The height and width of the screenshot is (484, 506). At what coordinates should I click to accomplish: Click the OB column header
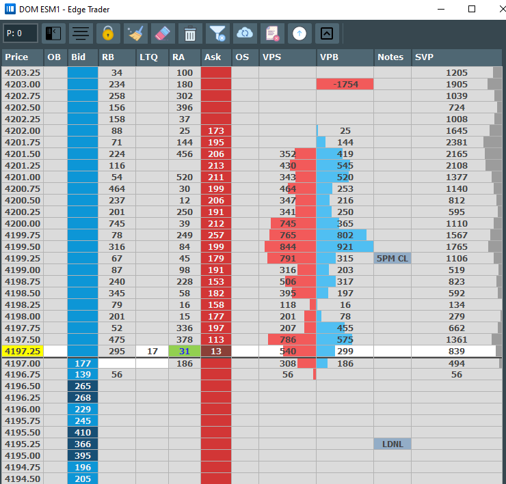click(55, 57)
